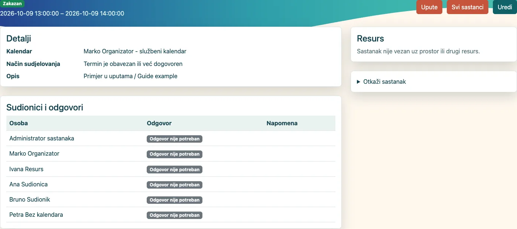Select the Ana Sudionica participant name

28,184
